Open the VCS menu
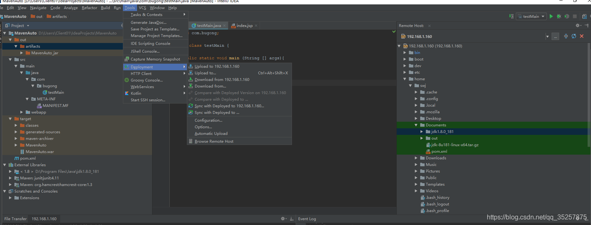The width and height of the screenshot is (591, 225). coord(142,8)
